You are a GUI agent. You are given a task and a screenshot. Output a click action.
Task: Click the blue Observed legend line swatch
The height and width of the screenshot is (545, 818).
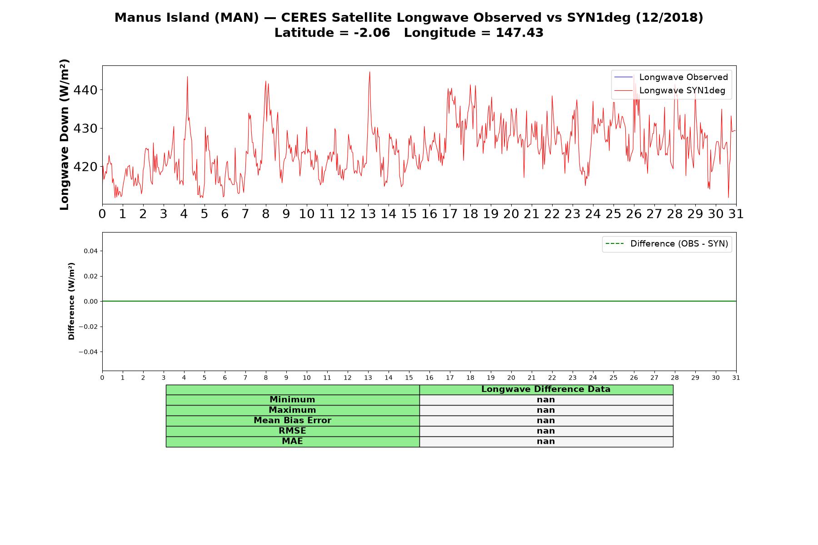(x=623, y=77)
